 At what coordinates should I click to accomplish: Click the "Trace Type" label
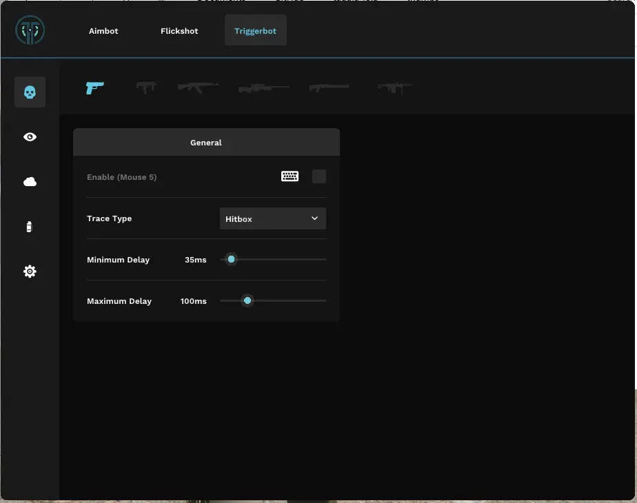(110, 218)
